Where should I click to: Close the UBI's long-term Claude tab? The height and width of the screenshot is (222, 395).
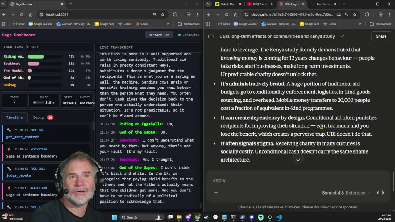pos(303,4)
